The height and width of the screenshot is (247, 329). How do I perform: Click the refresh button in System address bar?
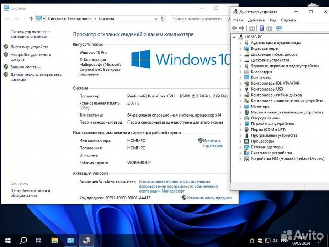click(162, 19)
